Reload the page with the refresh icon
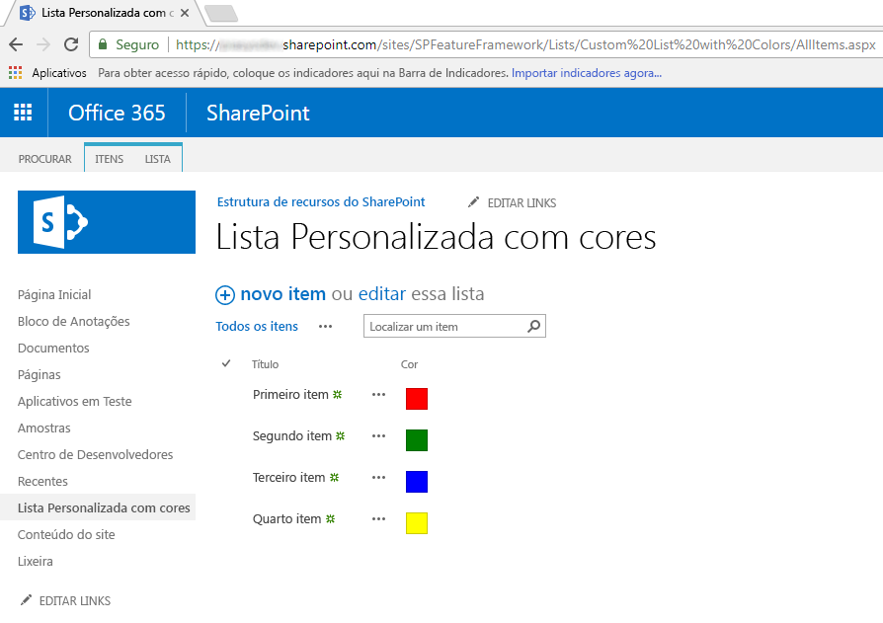 pyautogui.click(x=71, y=44)
